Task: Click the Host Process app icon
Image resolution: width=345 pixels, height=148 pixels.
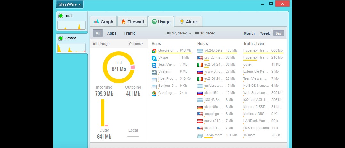Action: click(x=154, y=79)
